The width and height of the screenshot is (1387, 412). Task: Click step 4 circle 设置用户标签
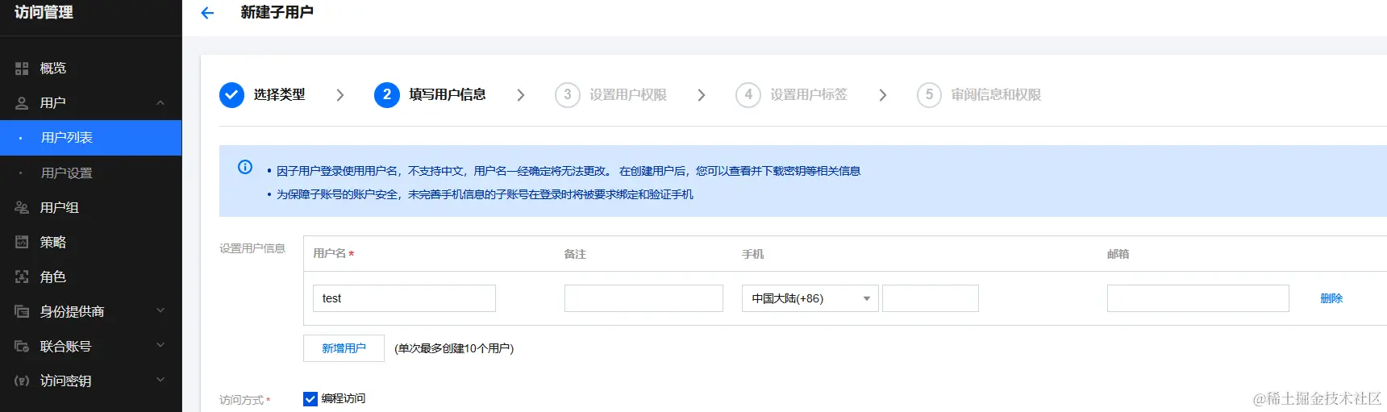coord(748,94)
